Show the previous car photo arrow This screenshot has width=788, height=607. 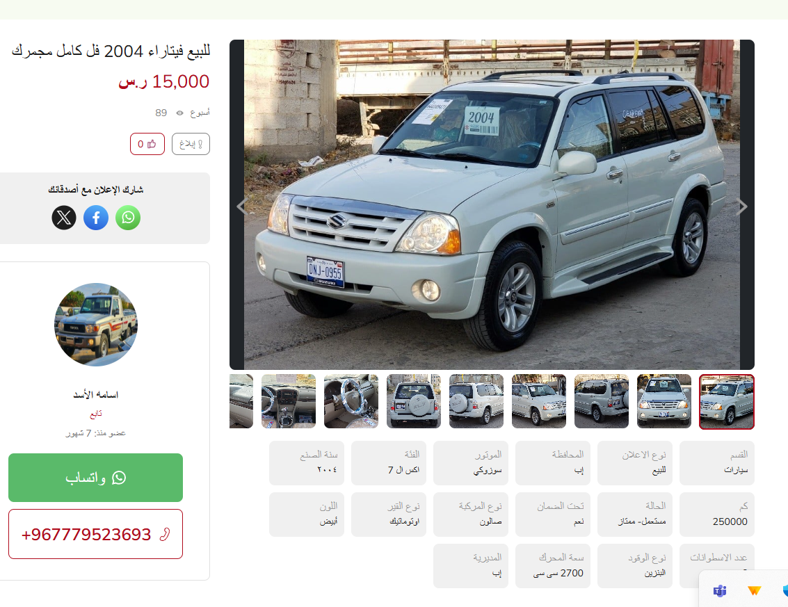pos(242,207)
